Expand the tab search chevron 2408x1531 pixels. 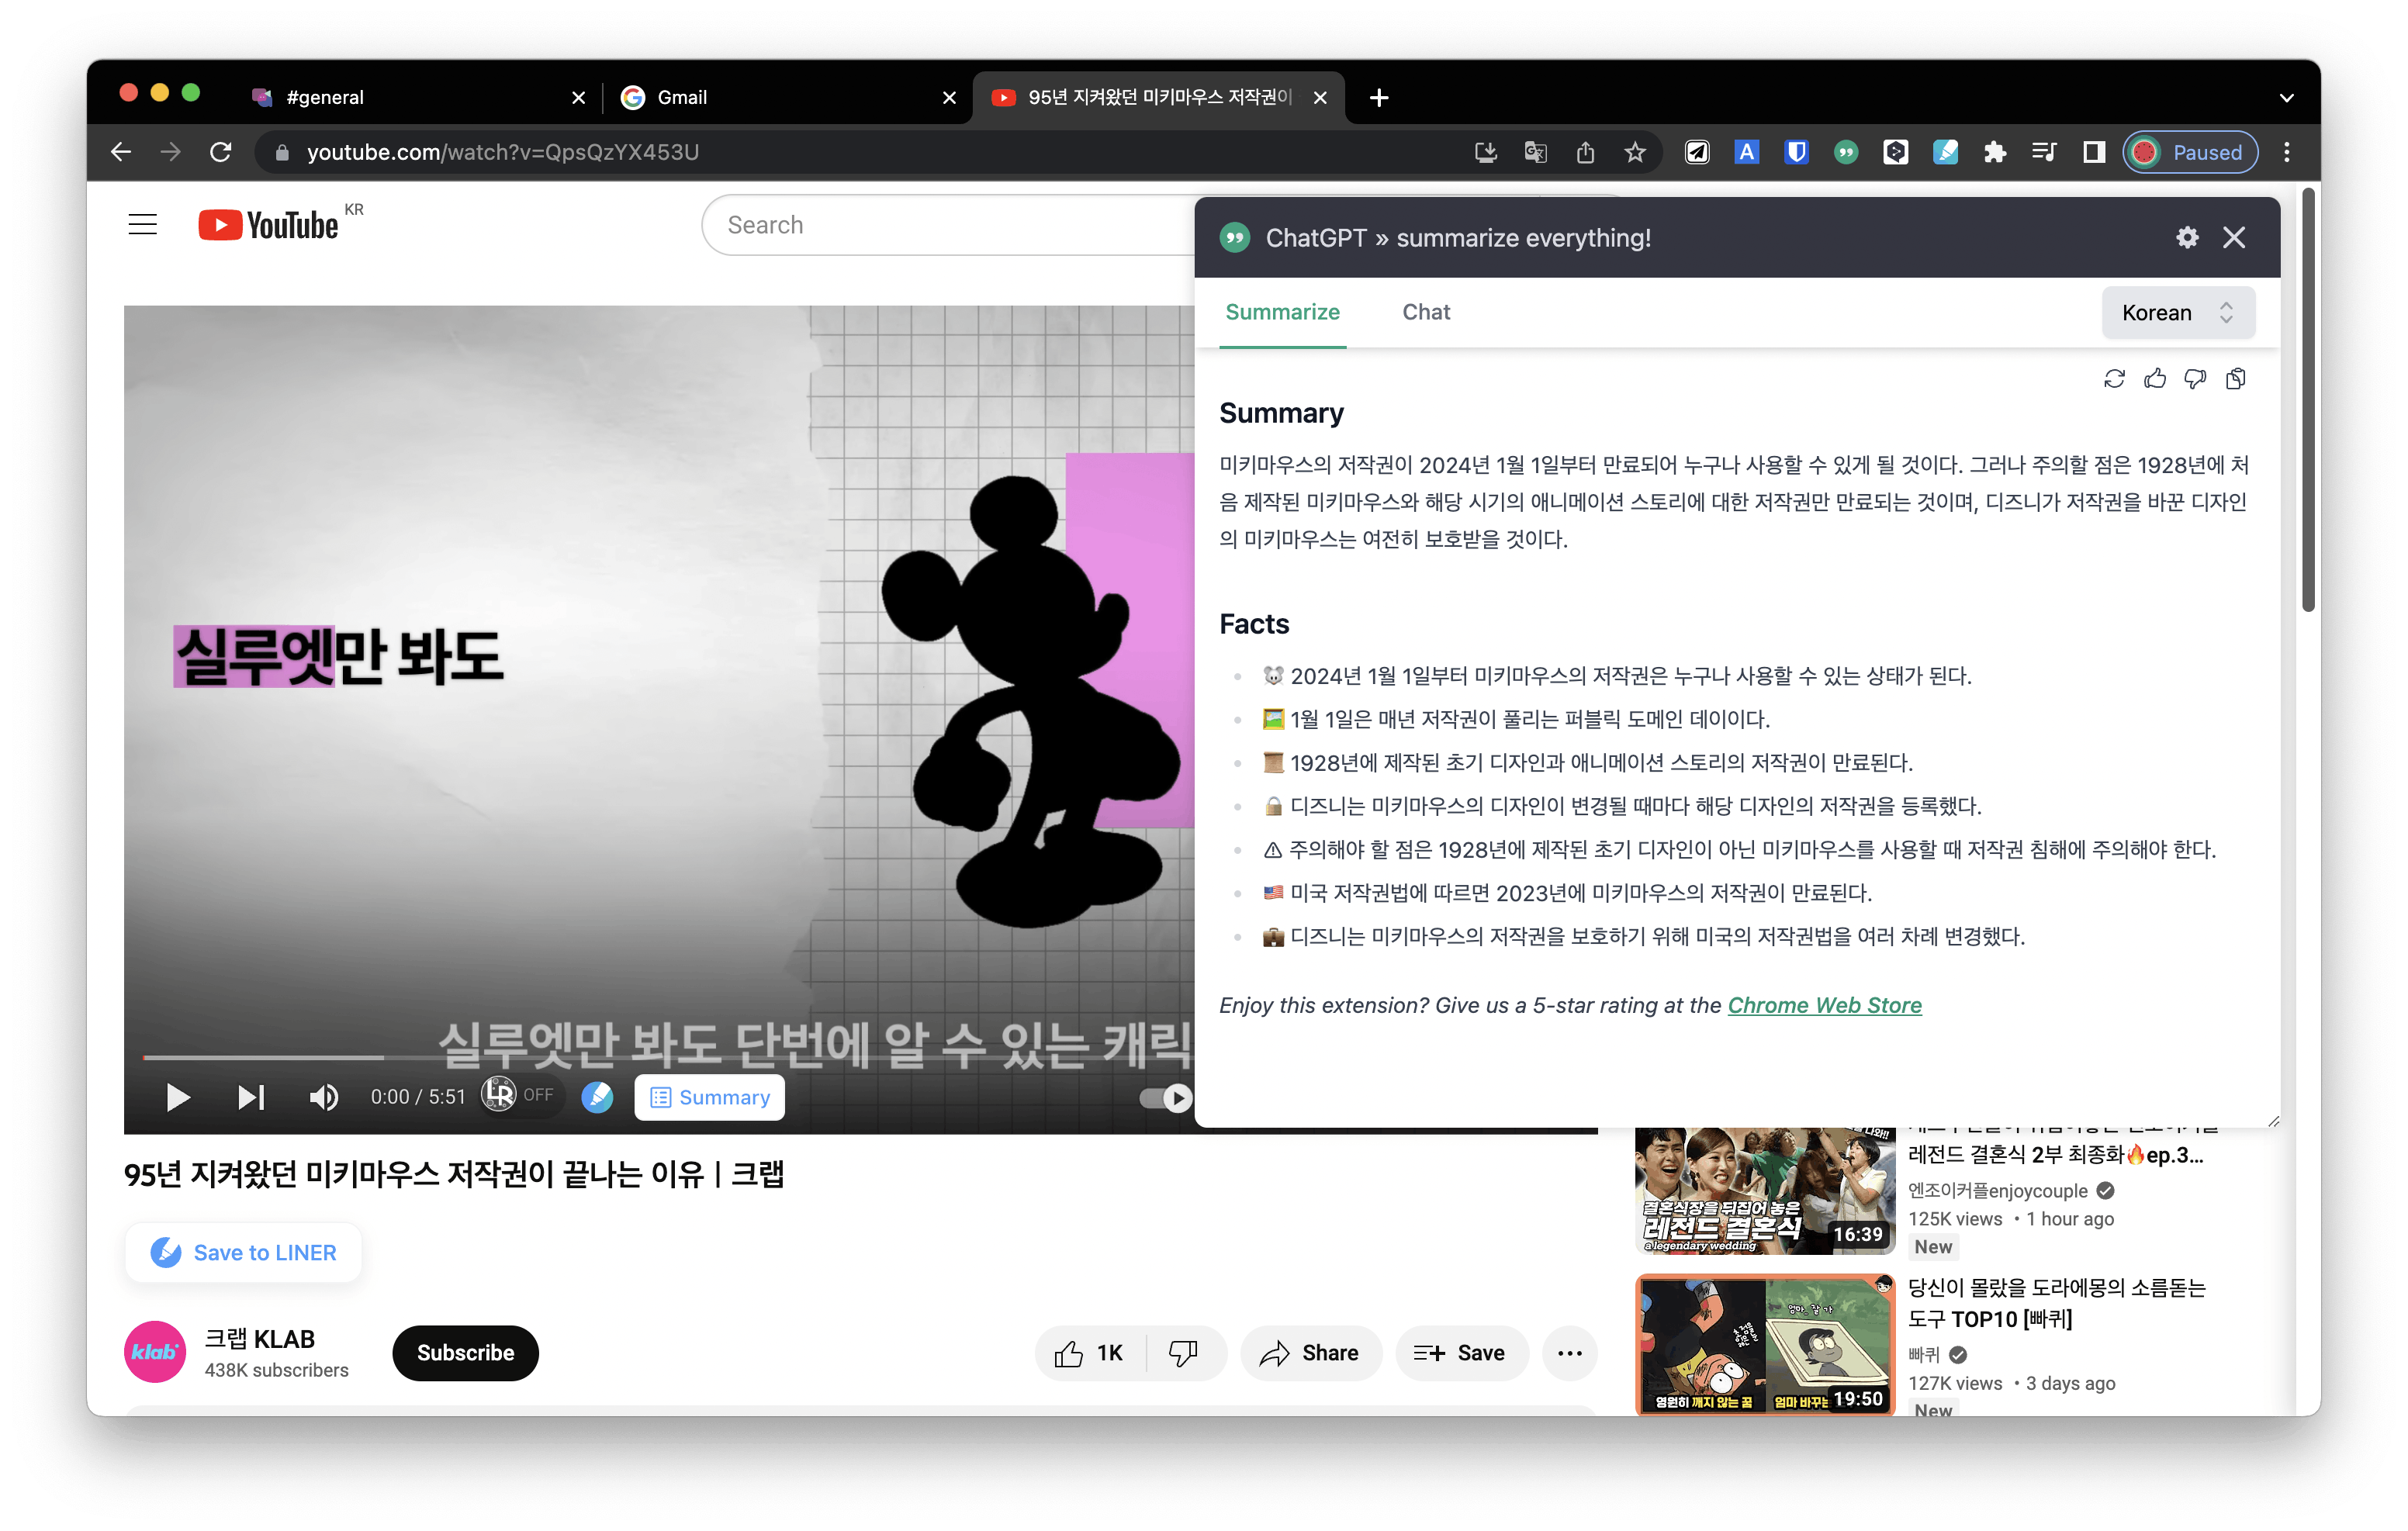click(2286, 97)
